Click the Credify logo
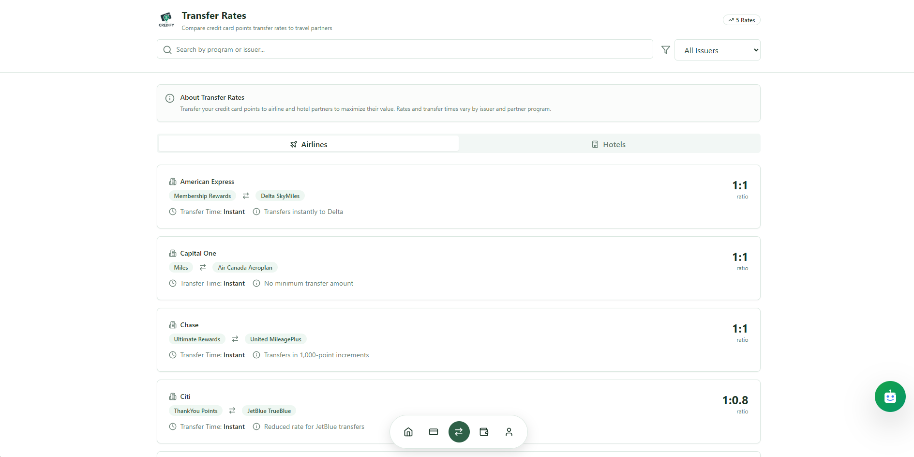Viewport: 914px width, 457px height. pos(166,20)
